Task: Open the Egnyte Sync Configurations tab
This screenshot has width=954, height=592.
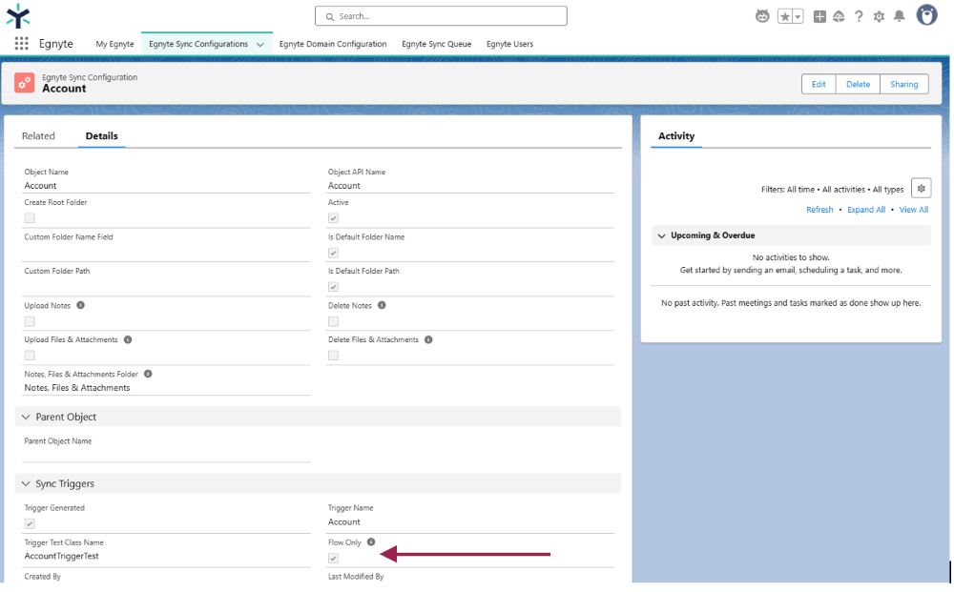Action: 198,45
